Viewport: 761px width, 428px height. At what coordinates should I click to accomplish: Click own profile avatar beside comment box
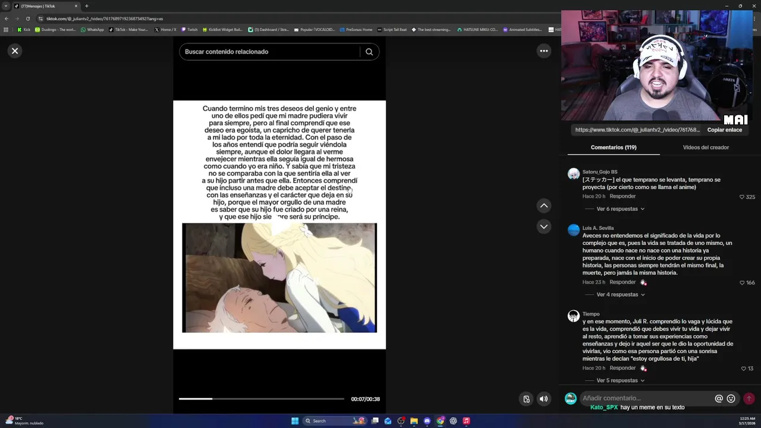(x=570, y=398)
